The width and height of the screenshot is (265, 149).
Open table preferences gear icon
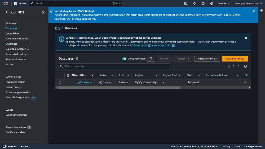[x=246, y=66]
